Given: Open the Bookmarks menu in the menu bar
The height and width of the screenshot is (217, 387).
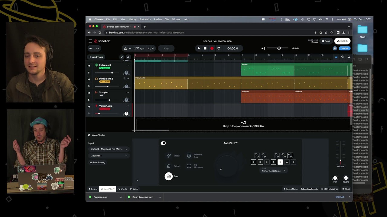Looking at the screenshot, I should point(145,19).
